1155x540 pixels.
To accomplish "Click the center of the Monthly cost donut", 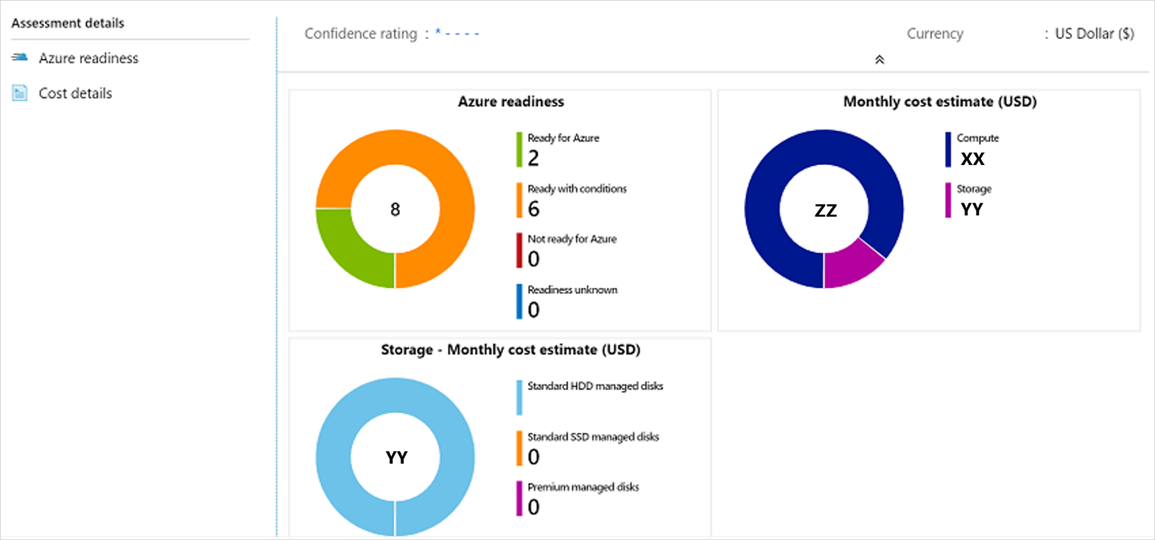I will [824, 209].
